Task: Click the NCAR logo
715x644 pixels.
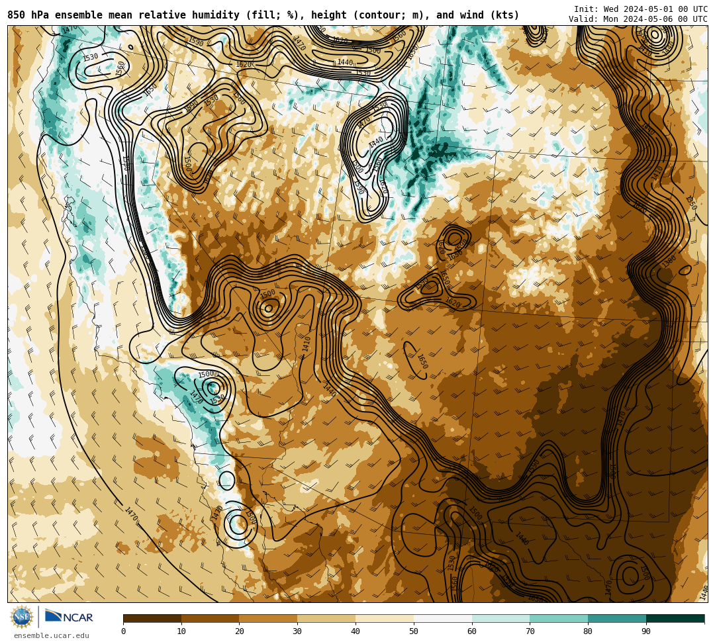Action: tap(69, 616)
